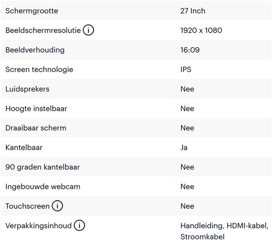
Task: Select the Verpakkingsinhoud label text
Action: point(39,226)
